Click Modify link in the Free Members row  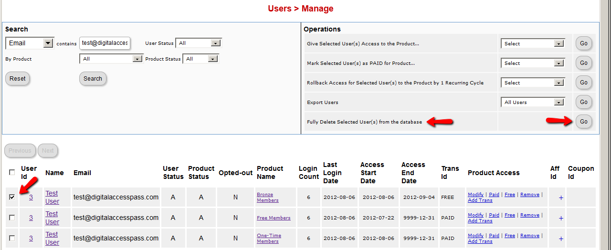coord(475,215)
